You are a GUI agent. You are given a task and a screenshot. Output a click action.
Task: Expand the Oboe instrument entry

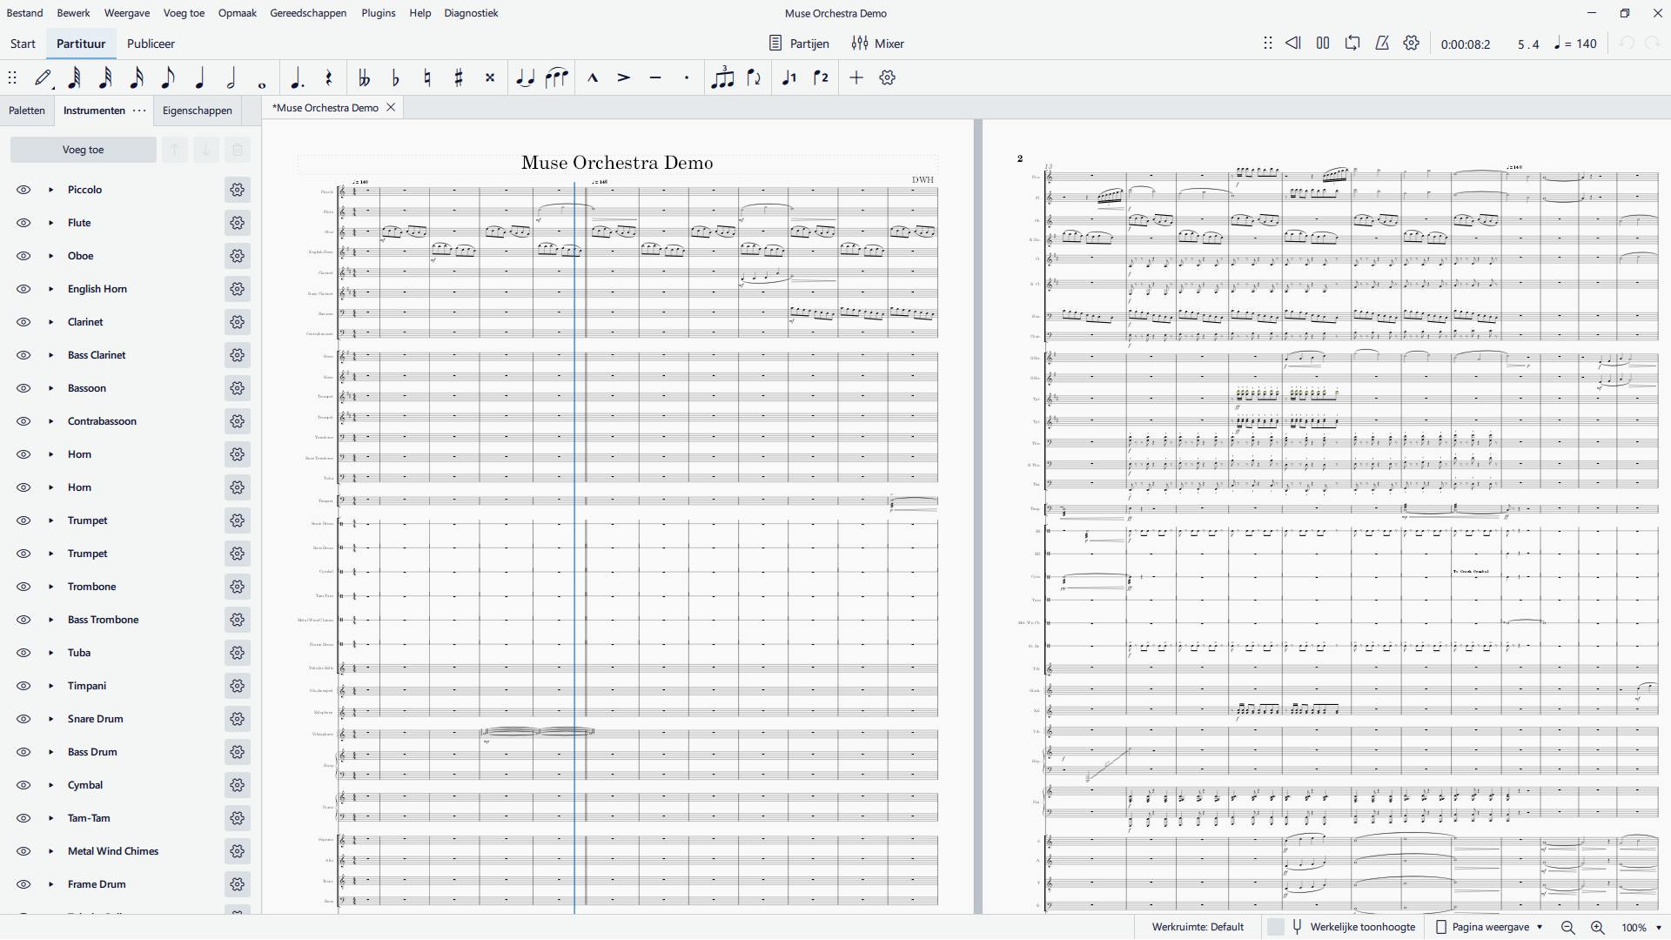tap(50, 256)
